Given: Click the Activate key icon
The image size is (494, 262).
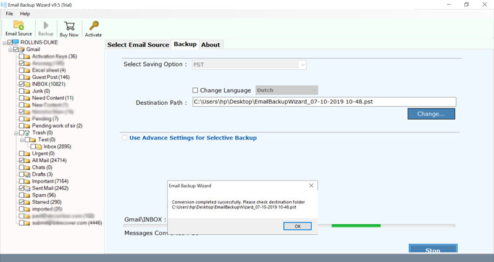Looking at the screenshot, I should pos(93,28).
